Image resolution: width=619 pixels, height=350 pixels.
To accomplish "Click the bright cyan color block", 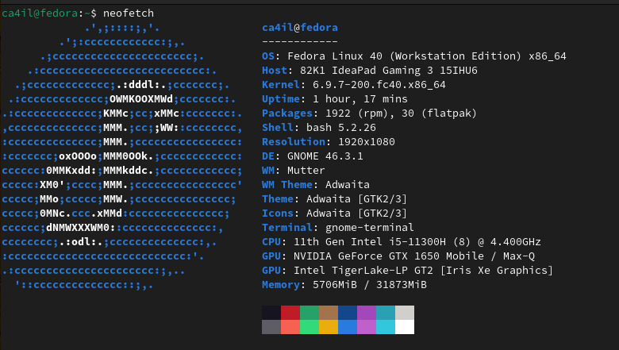I will coord(386,327).
